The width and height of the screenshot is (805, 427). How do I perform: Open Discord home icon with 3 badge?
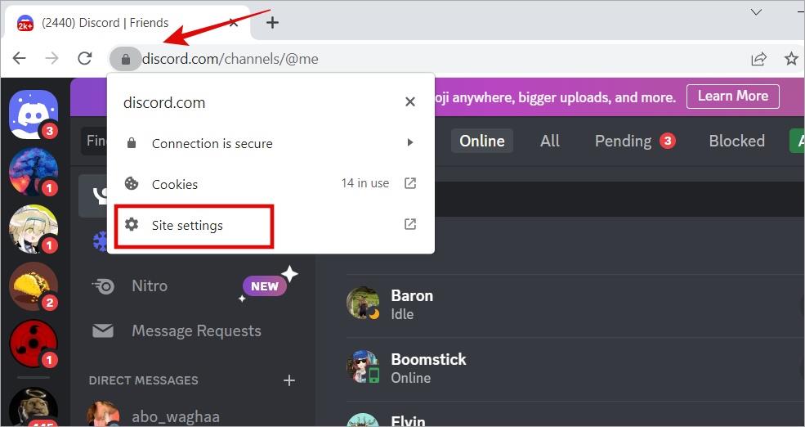pyautogui.click(x=34, y=114)
